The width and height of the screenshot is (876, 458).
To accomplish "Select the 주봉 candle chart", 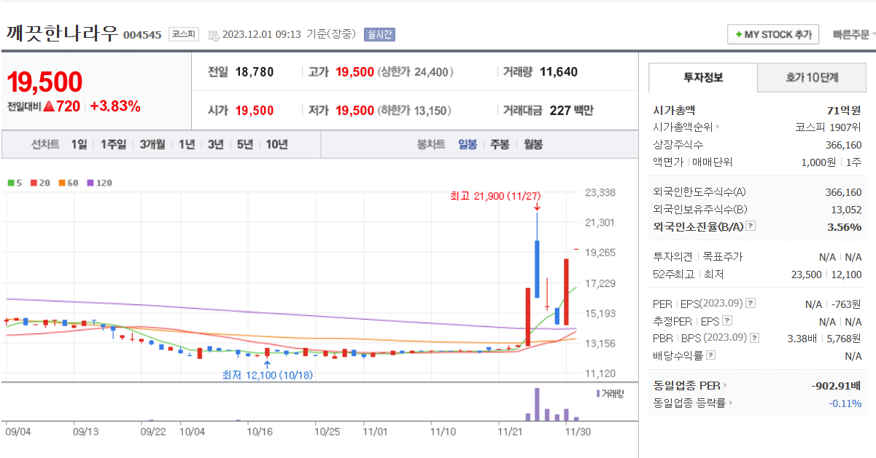I will 500,144.
